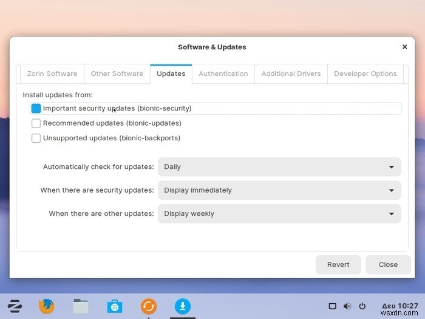The image size is (425, 319).
Task: Open the security updates Display immediately dropdown
Action: point(279,190)
